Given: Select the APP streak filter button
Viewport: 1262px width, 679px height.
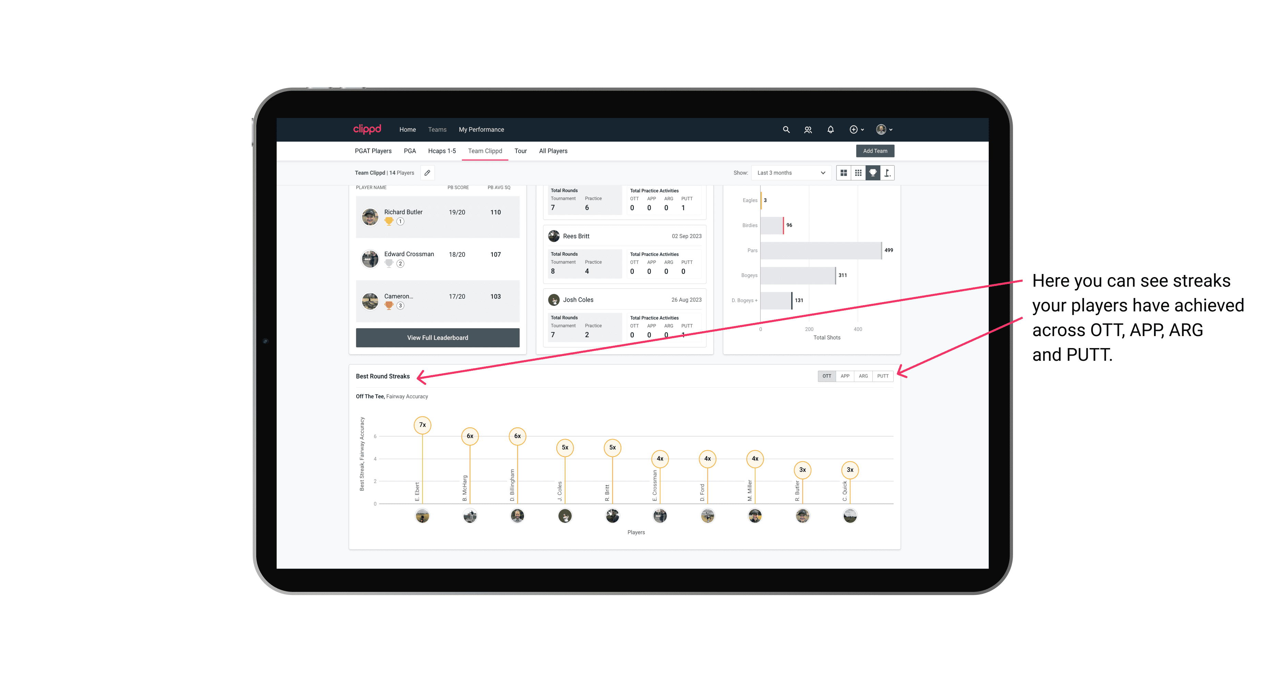Looking at the screenshot, I should [x=845, y=376].
